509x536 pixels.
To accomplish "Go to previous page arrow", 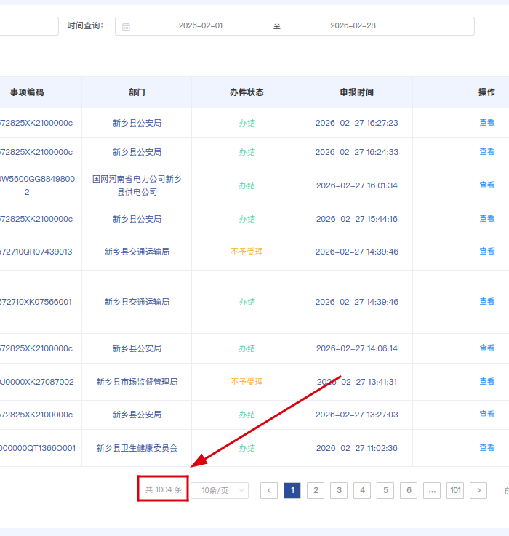I will click(269, 490).
